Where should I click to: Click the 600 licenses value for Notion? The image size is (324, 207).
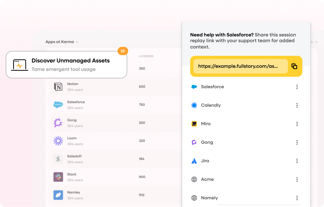[x=142, y=87]
